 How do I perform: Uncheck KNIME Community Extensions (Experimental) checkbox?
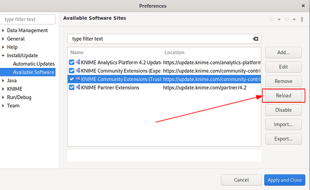click(71, 71)
